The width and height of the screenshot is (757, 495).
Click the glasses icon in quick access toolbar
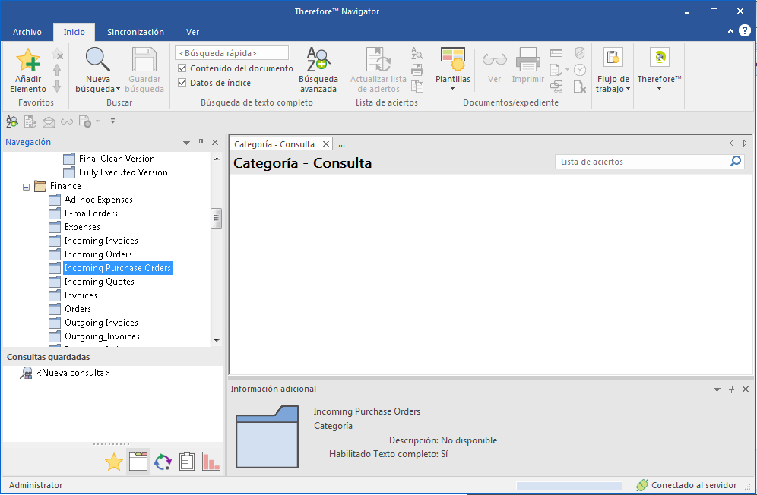(67, 121)
